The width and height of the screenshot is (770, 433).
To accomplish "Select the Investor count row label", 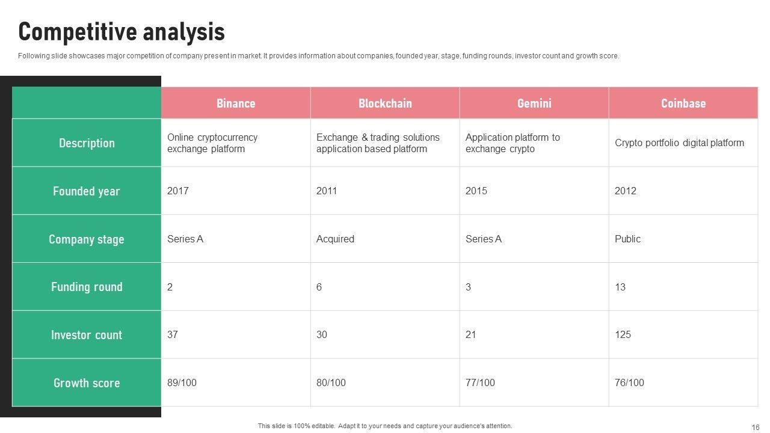I will pyautogui.click(x=87, y=335).
